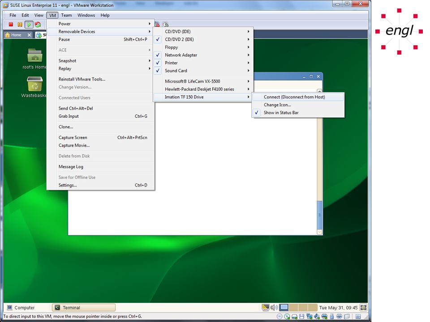Expand the Snapshot submenu arrow
The width and height of the screenshot is (430, 322).
pyautogui.click(x=150, y=60)
